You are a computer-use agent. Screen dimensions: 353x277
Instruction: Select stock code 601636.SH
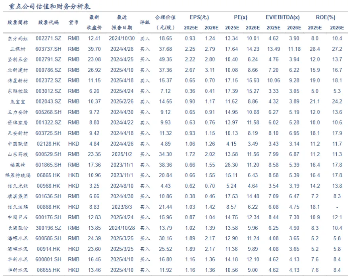coord(48,196)
